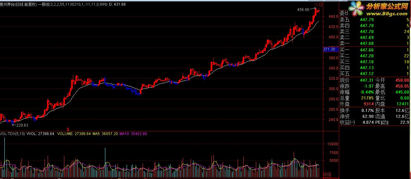Screen dimensions: 411x179
Task: Click the 总量 value 21785
Action: click(x=367, y=98)
